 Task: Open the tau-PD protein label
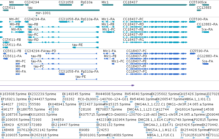pos(51,51)
